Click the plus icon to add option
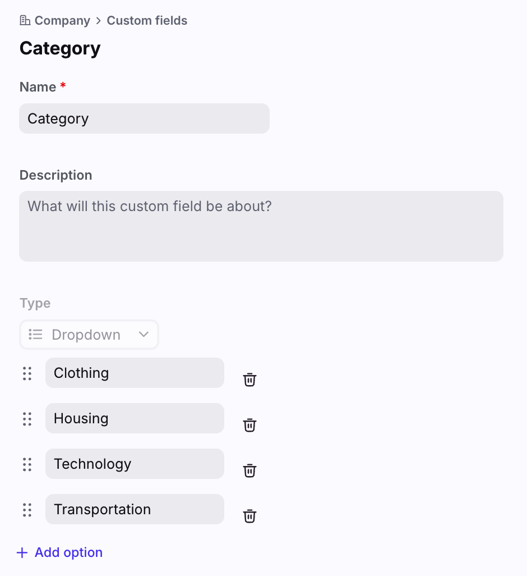The height and width of the screenshot is (576, 527). click(x=22, y=553)
